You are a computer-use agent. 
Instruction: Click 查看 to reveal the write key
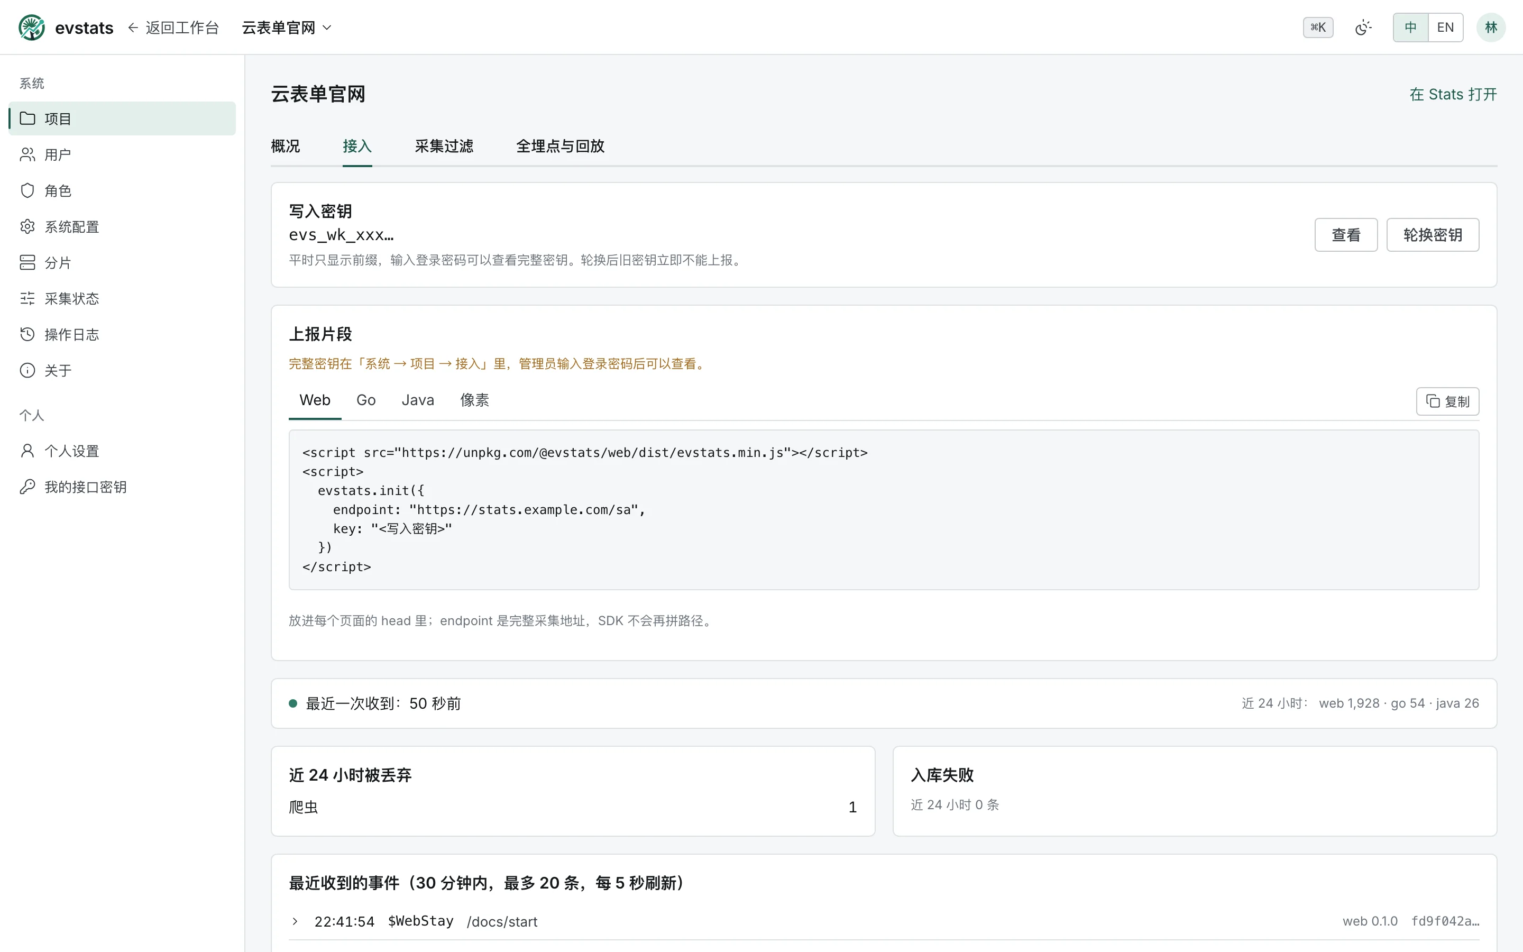(x=1345, y=235)
